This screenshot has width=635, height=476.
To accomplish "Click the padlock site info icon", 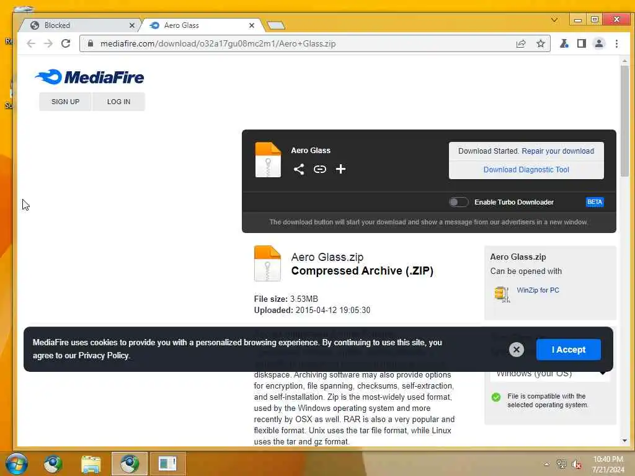I will tap(91, 43).
